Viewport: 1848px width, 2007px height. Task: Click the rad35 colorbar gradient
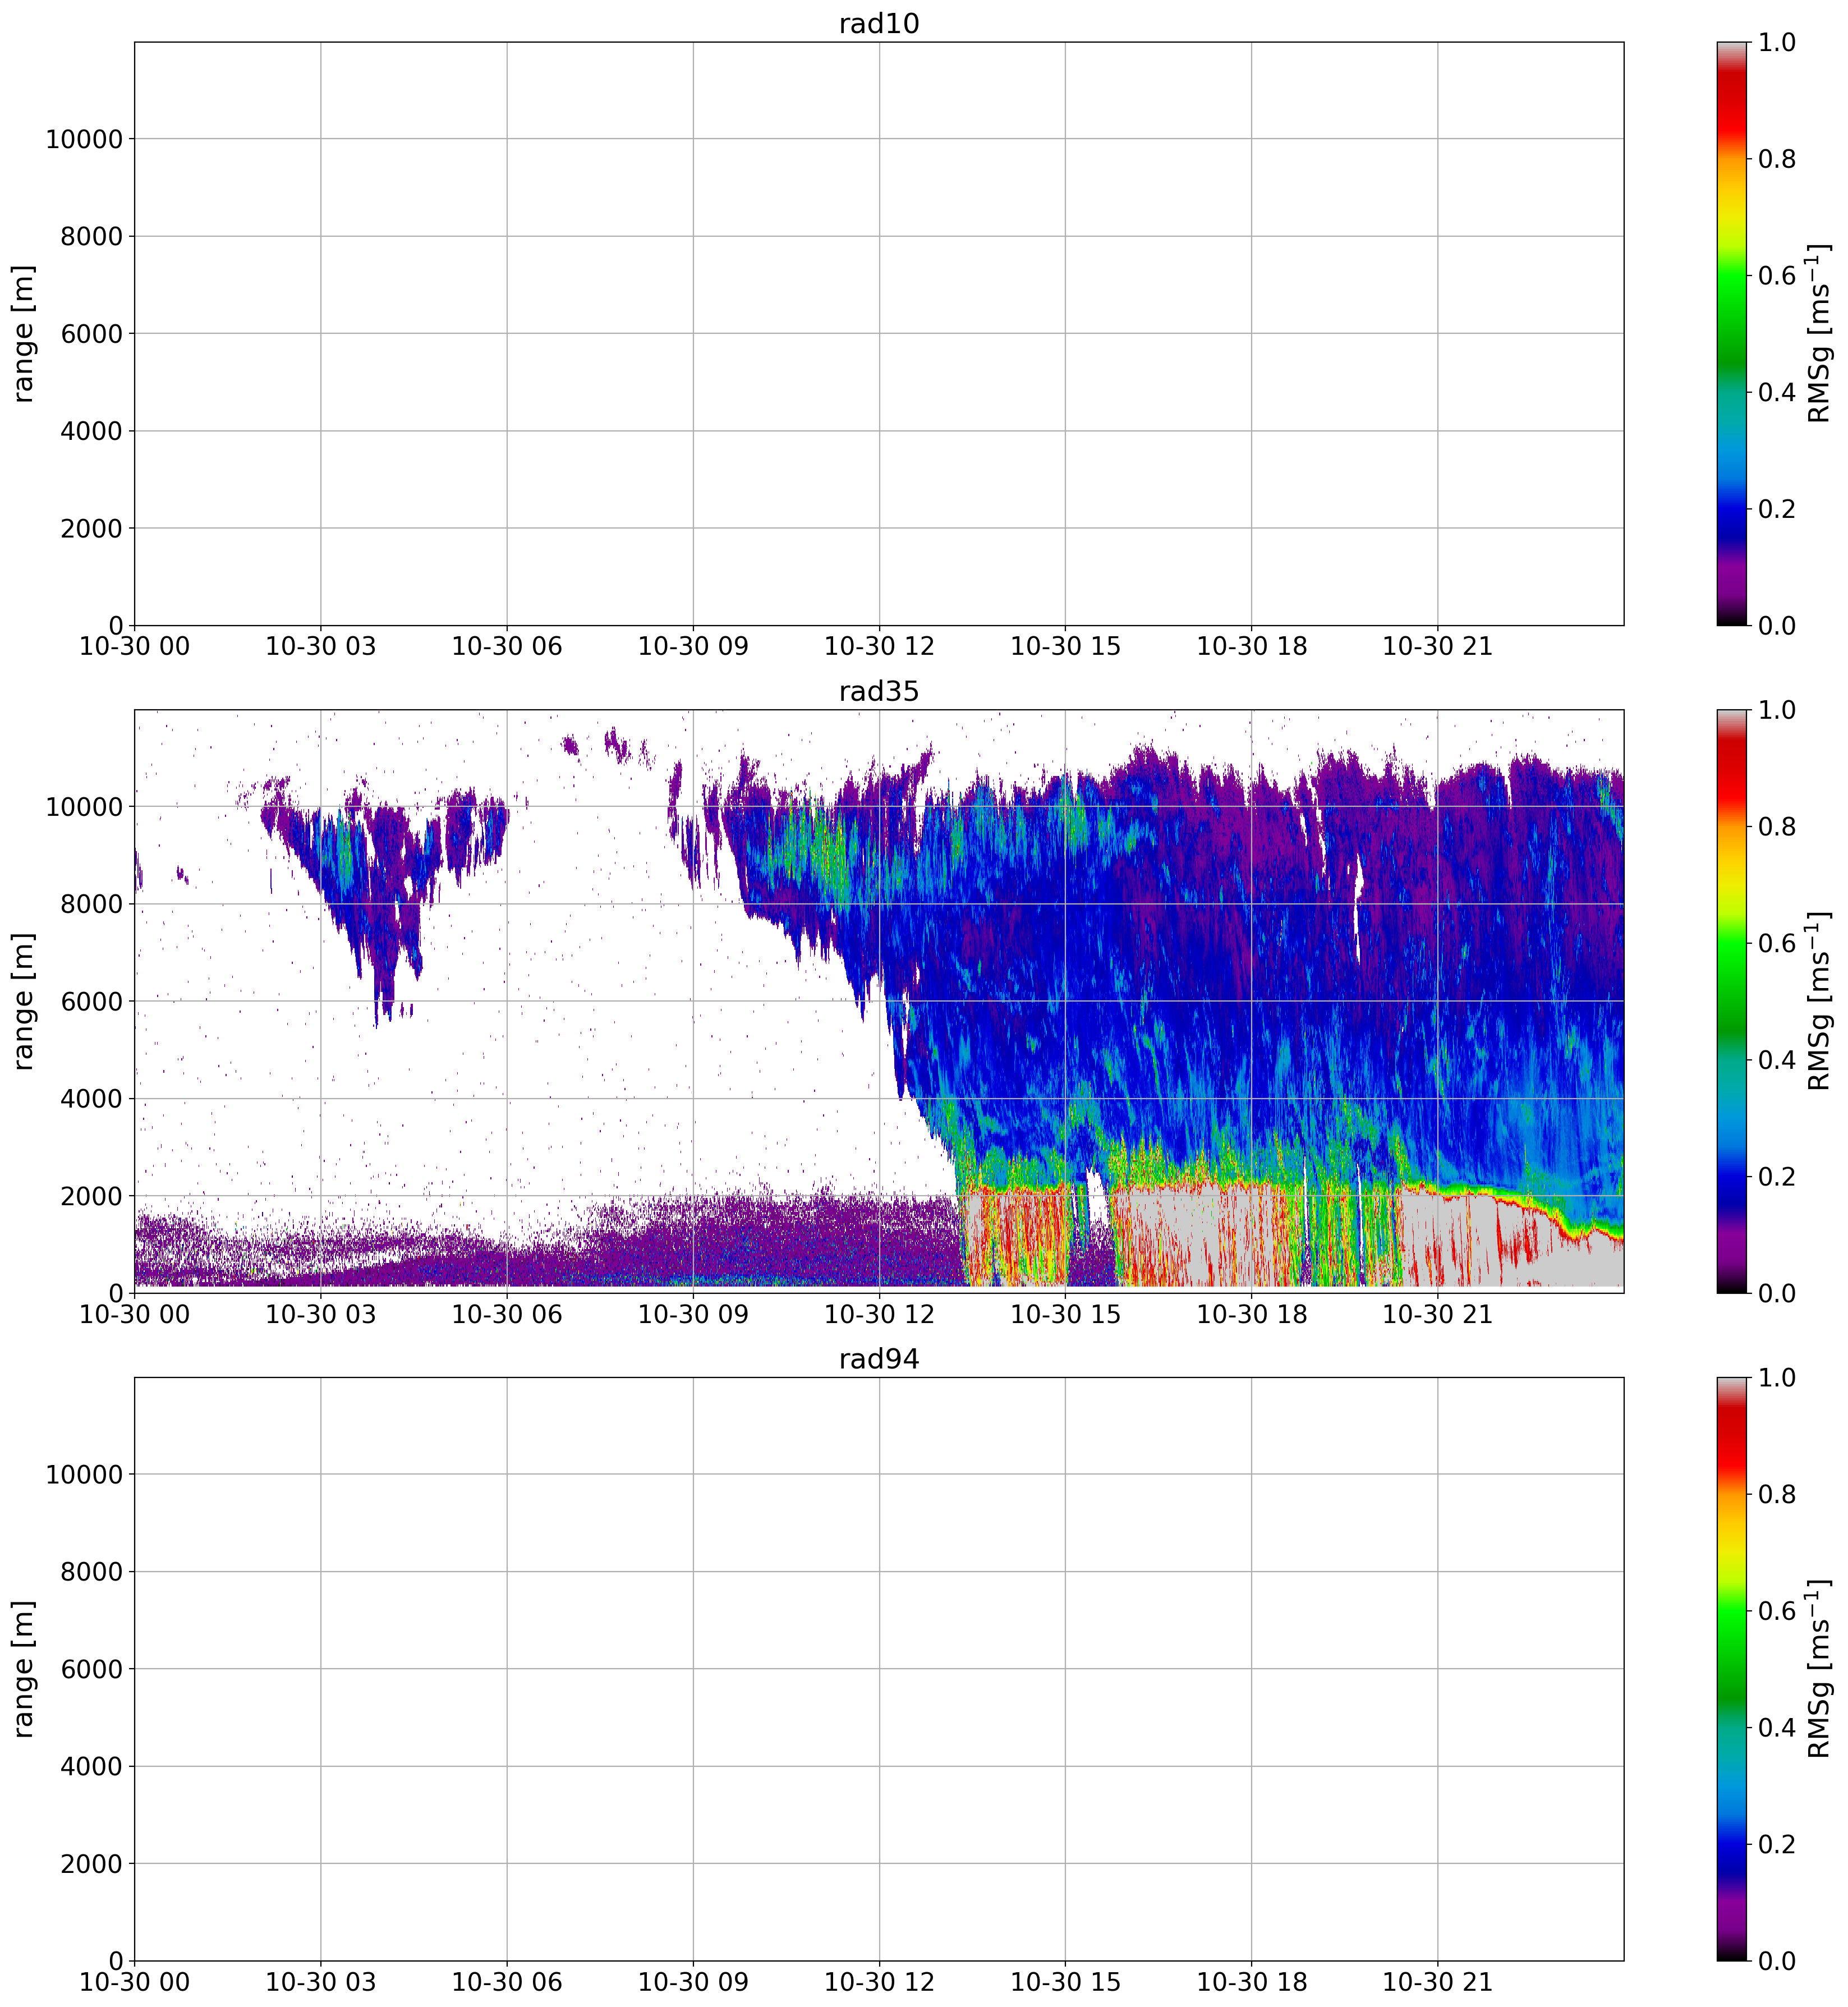point(1731,1001)
